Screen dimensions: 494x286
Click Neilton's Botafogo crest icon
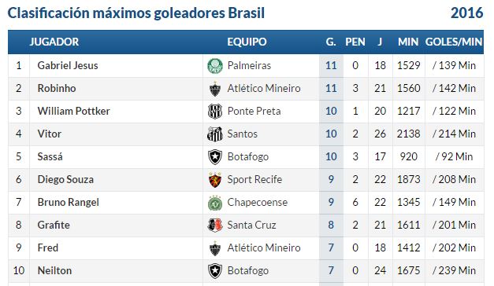[215, 271]
